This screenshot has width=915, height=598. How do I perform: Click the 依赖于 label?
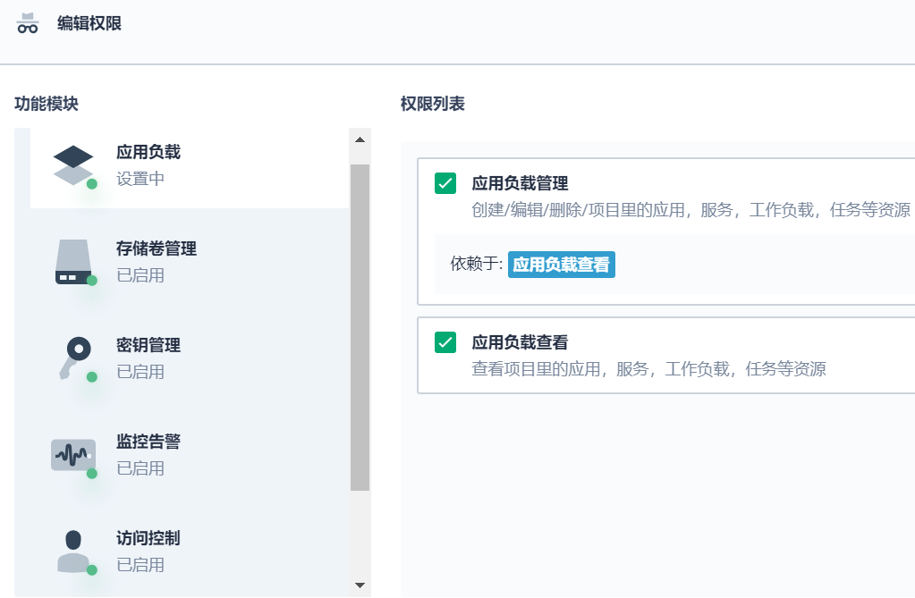click(477, 264)
